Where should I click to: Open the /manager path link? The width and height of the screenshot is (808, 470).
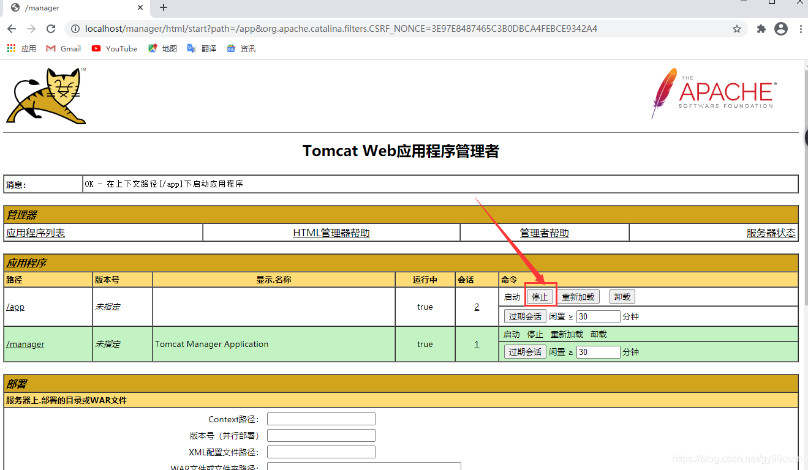25,344
